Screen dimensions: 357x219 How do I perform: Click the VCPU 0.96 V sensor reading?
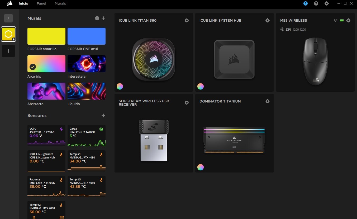pyautogui.click(x=36, y=136)
